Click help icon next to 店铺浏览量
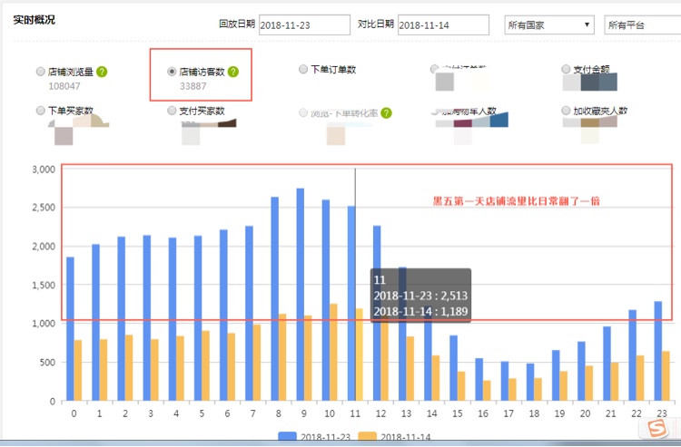Image resolution: width=681 pixels, height=447 pixels. pyautogui.click(x=102, y=72)
